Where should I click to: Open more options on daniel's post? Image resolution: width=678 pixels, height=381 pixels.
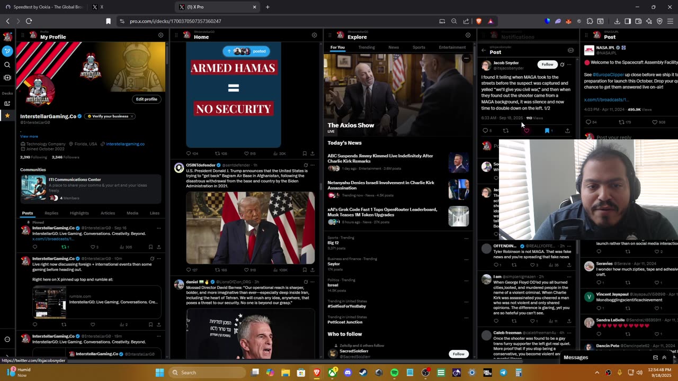coord(313,282)
